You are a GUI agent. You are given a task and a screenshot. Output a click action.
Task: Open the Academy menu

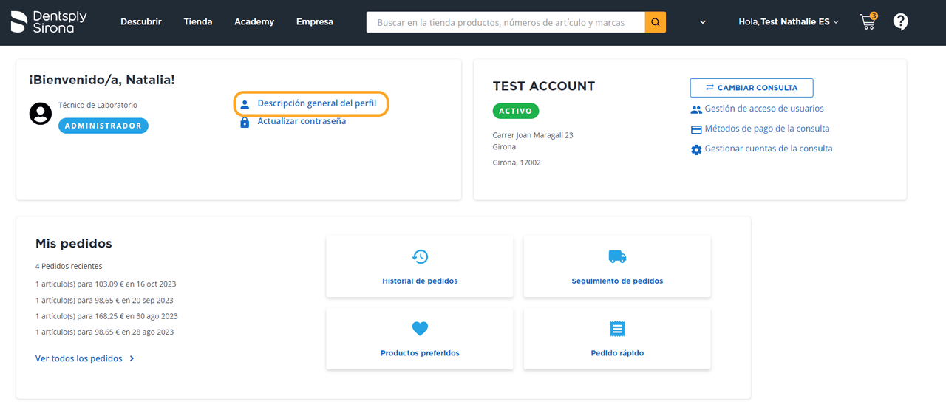pyautogui.click(x=254, y=22)
